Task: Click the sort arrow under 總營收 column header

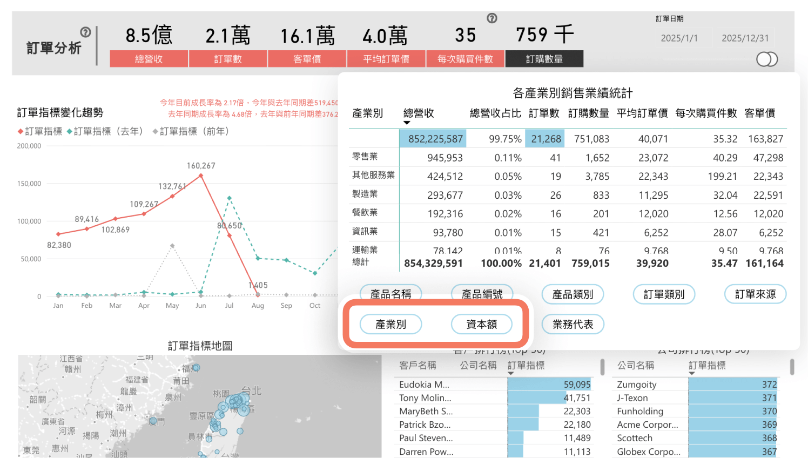Action: (x=407, y=123)
